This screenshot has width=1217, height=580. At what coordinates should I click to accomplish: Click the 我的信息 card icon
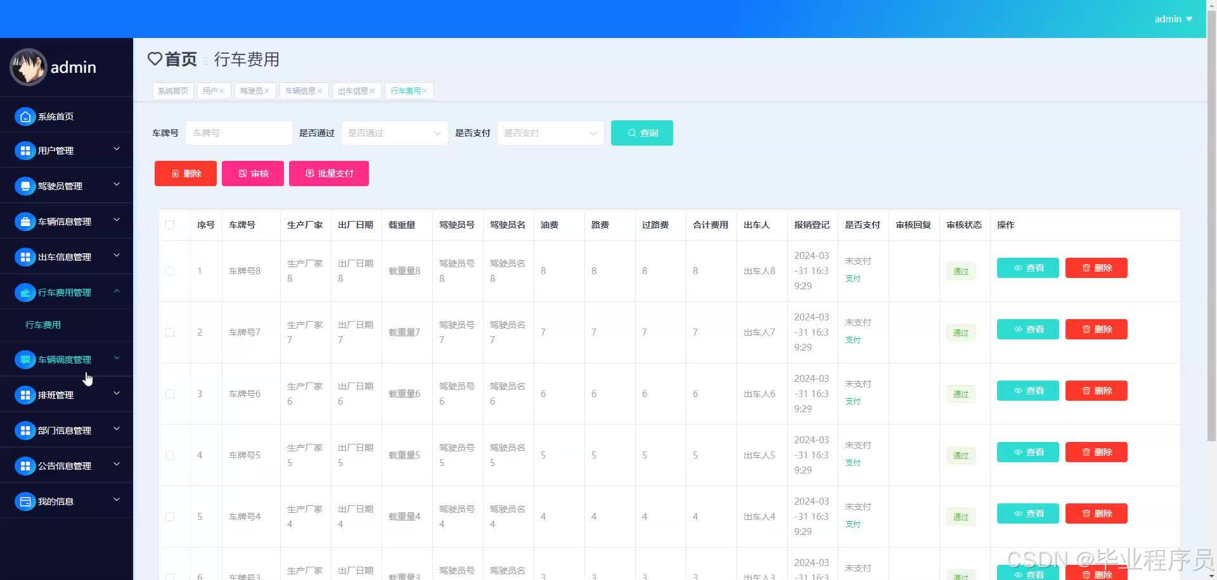25,501
